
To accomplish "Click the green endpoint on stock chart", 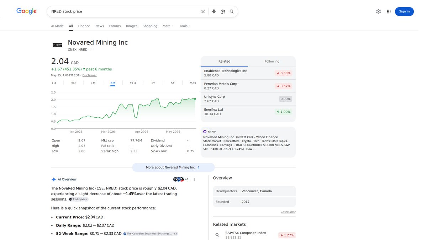I will pos(195,99).
